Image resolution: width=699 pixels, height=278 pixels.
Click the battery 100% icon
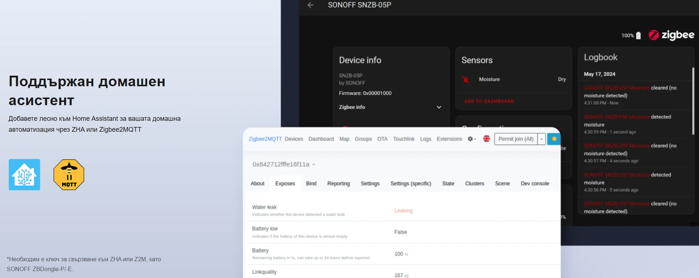click(x=638, y=36)
